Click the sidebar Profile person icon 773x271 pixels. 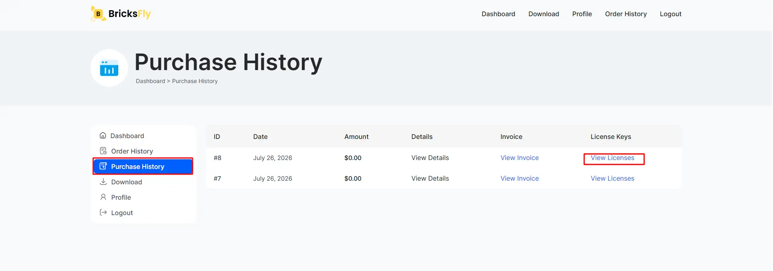click(103, 197)
